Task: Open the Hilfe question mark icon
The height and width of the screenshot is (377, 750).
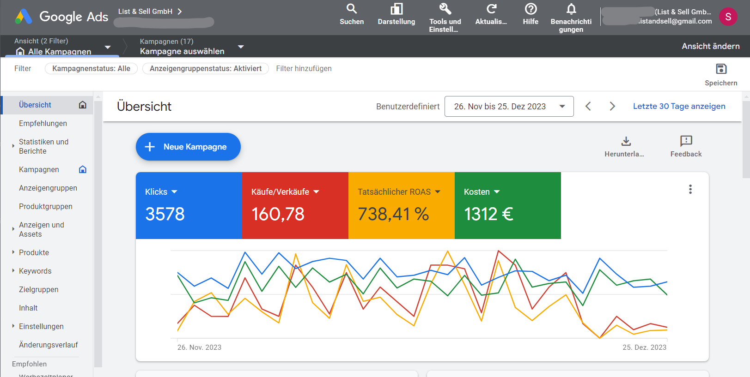Action: pos(530,9)
